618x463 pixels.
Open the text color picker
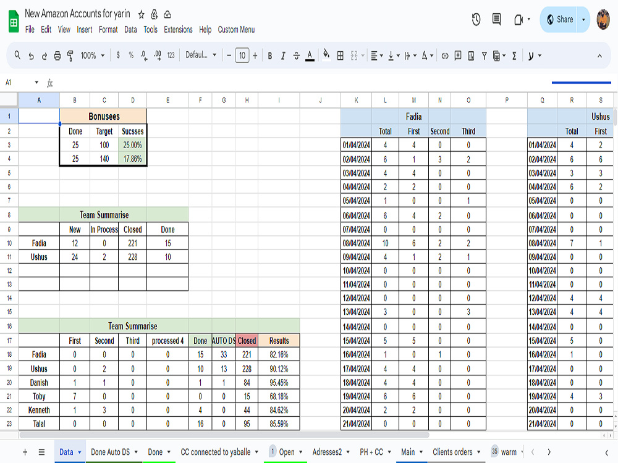pyautogui.click(x=310, y=56)
